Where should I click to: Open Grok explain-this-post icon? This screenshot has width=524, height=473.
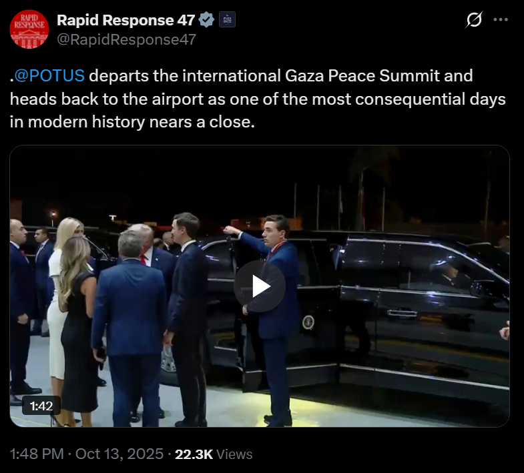pos(474,20)
